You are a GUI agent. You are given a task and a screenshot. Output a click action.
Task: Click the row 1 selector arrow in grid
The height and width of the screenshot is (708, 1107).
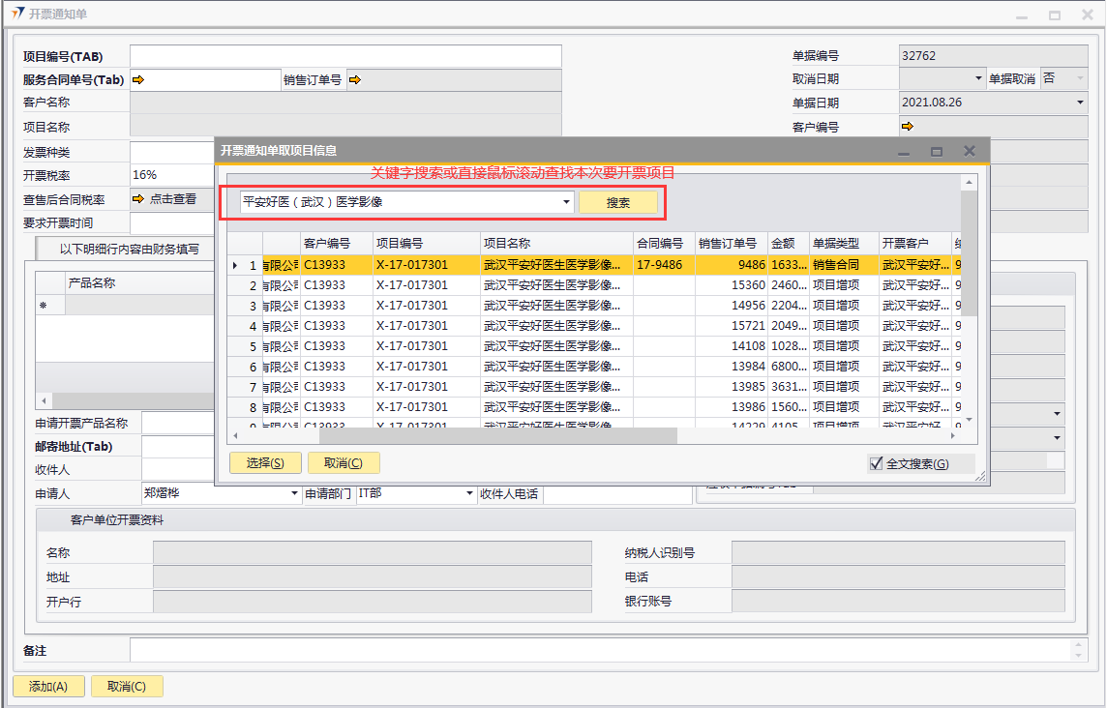[235, 265]
